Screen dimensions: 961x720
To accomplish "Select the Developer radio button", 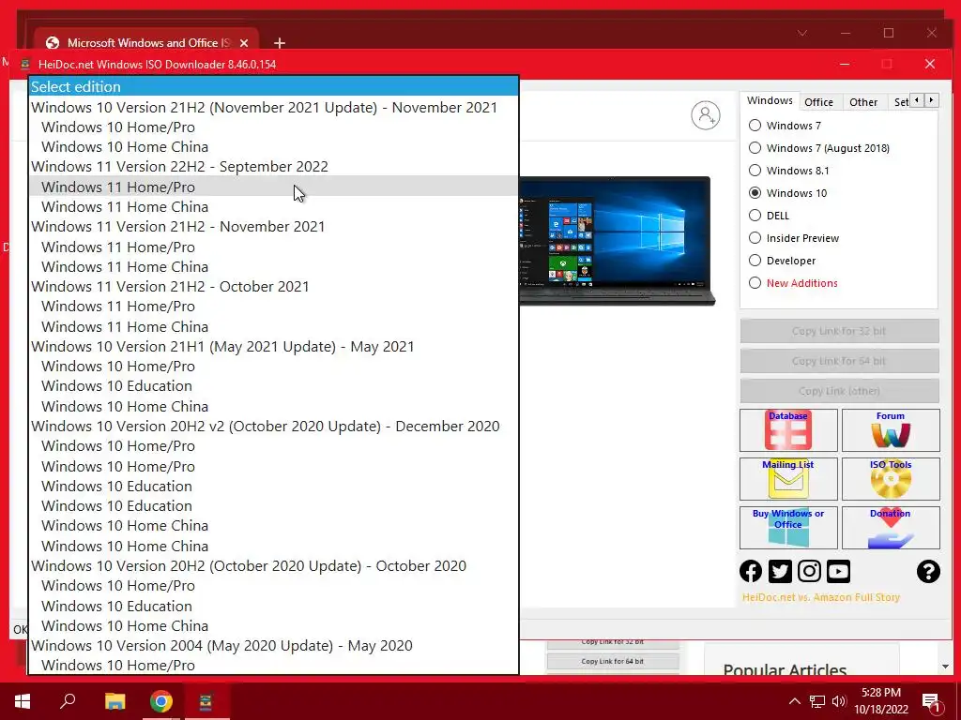I will [x=755, y=261].
